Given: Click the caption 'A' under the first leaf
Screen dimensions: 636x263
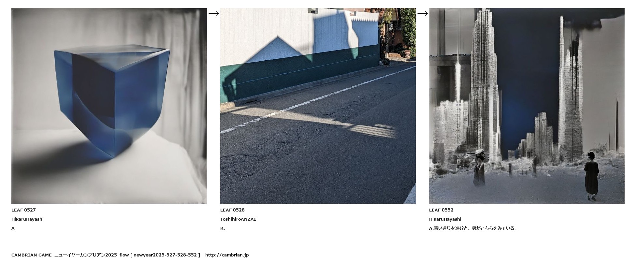Looking at the screenshot, I should tap(13, 228).
